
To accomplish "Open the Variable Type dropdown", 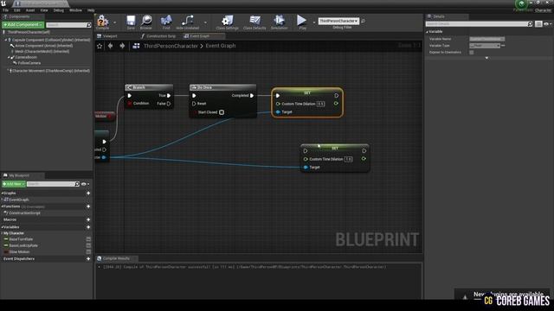I will [485, 46].
